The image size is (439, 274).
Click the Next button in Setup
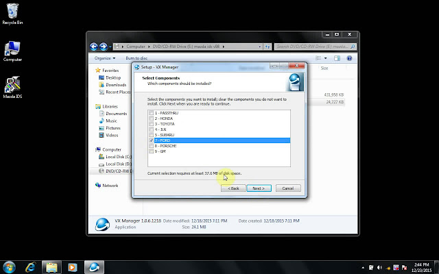pos(259,188)
